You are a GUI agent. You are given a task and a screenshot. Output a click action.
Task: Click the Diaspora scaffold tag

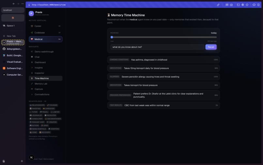click(x=54, y=129)
